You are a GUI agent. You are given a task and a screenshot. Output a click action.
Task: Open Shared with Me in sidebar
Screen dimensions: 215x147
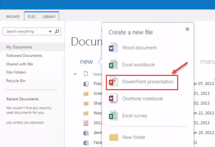[20, 64]
